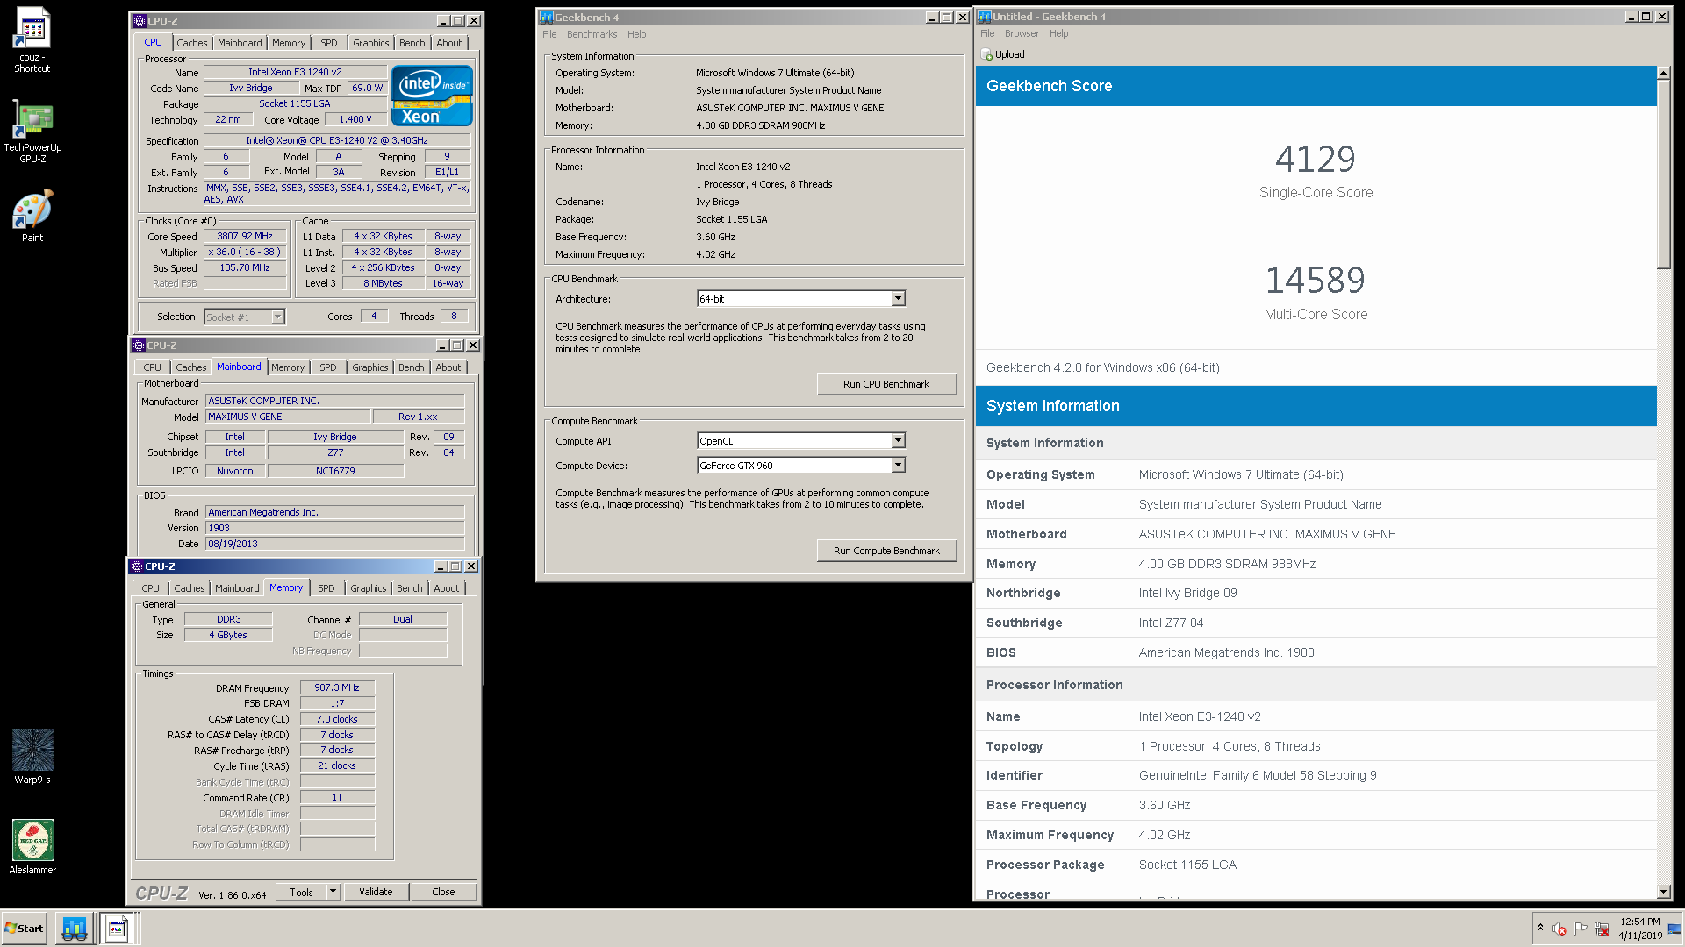
Task: Open the cpuz shortcut desktop icon
Action: coord(32,39)
